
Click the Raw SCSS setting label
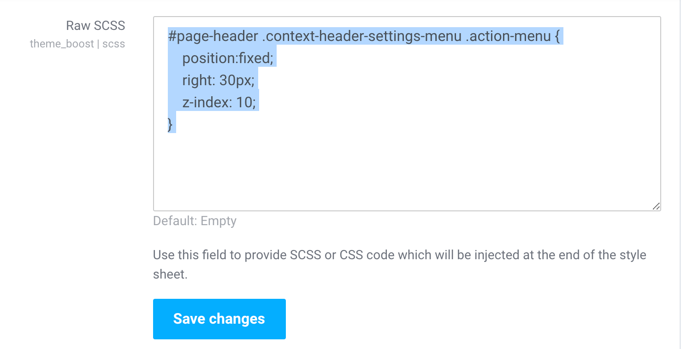[95, 25]
